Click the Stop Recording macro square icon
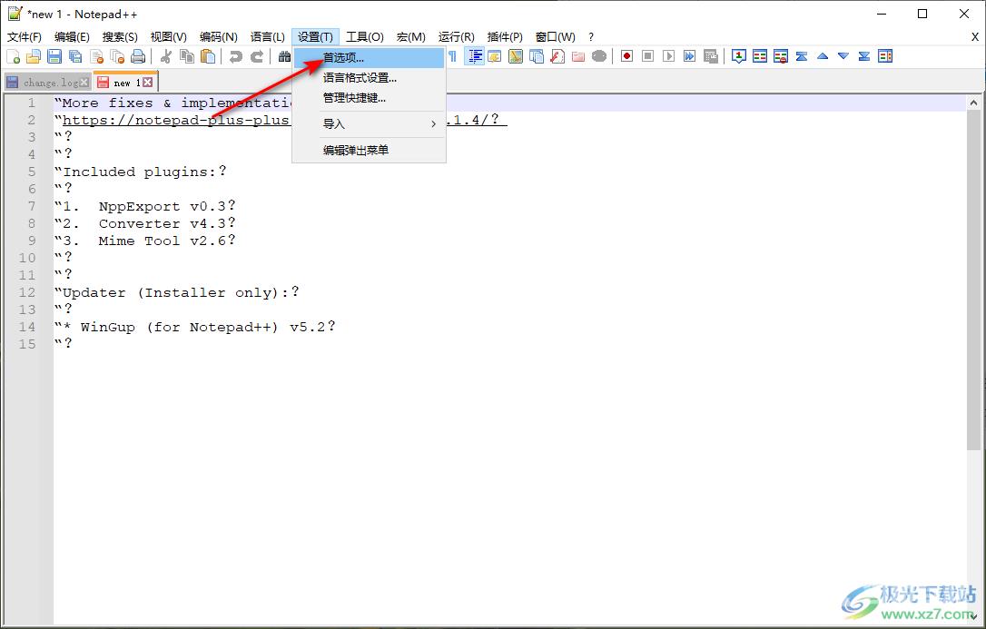Image resolution: width=986 pixels, height=629 pixels. click(647, 56)
